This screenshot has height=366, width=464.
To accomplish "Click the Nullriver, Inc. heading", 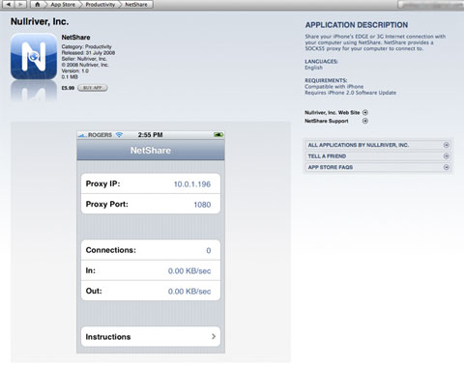I will pyautogui.click(x=40, y=21).
